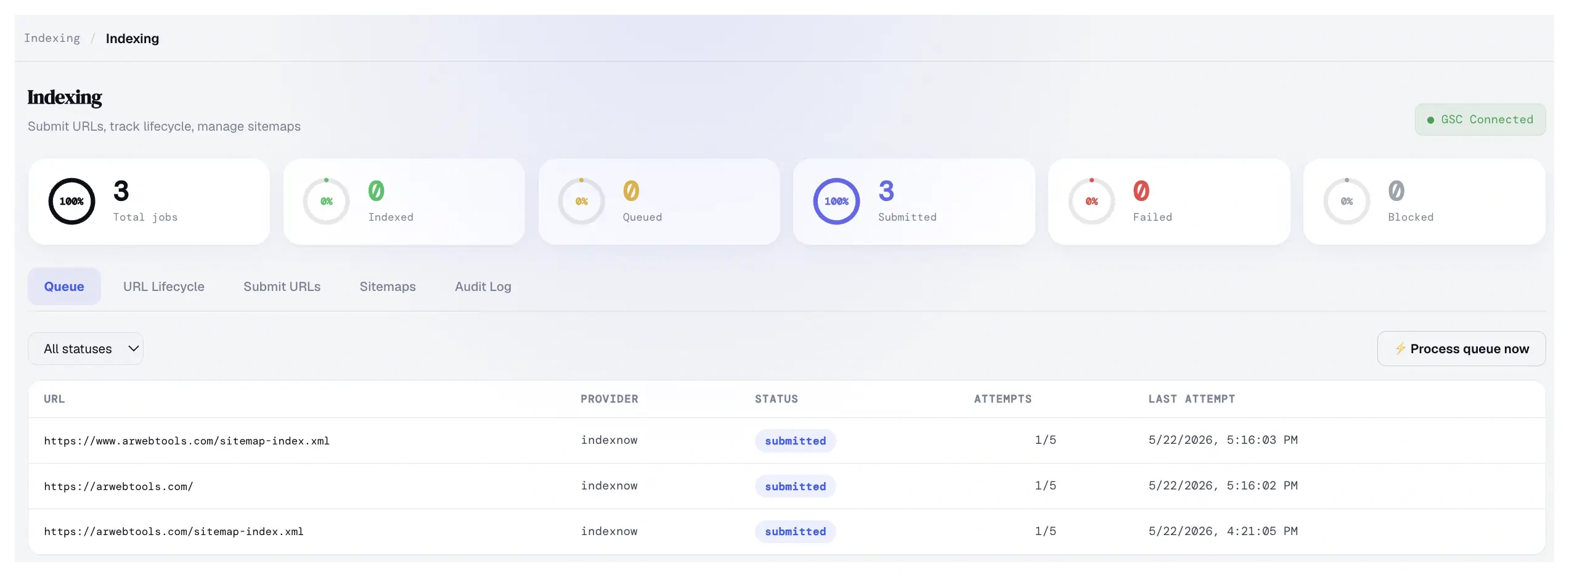Image resolution: width=1569 pixels, height=577 pixels.
Task: Click the Queued card label
Action: pos(642,217)
